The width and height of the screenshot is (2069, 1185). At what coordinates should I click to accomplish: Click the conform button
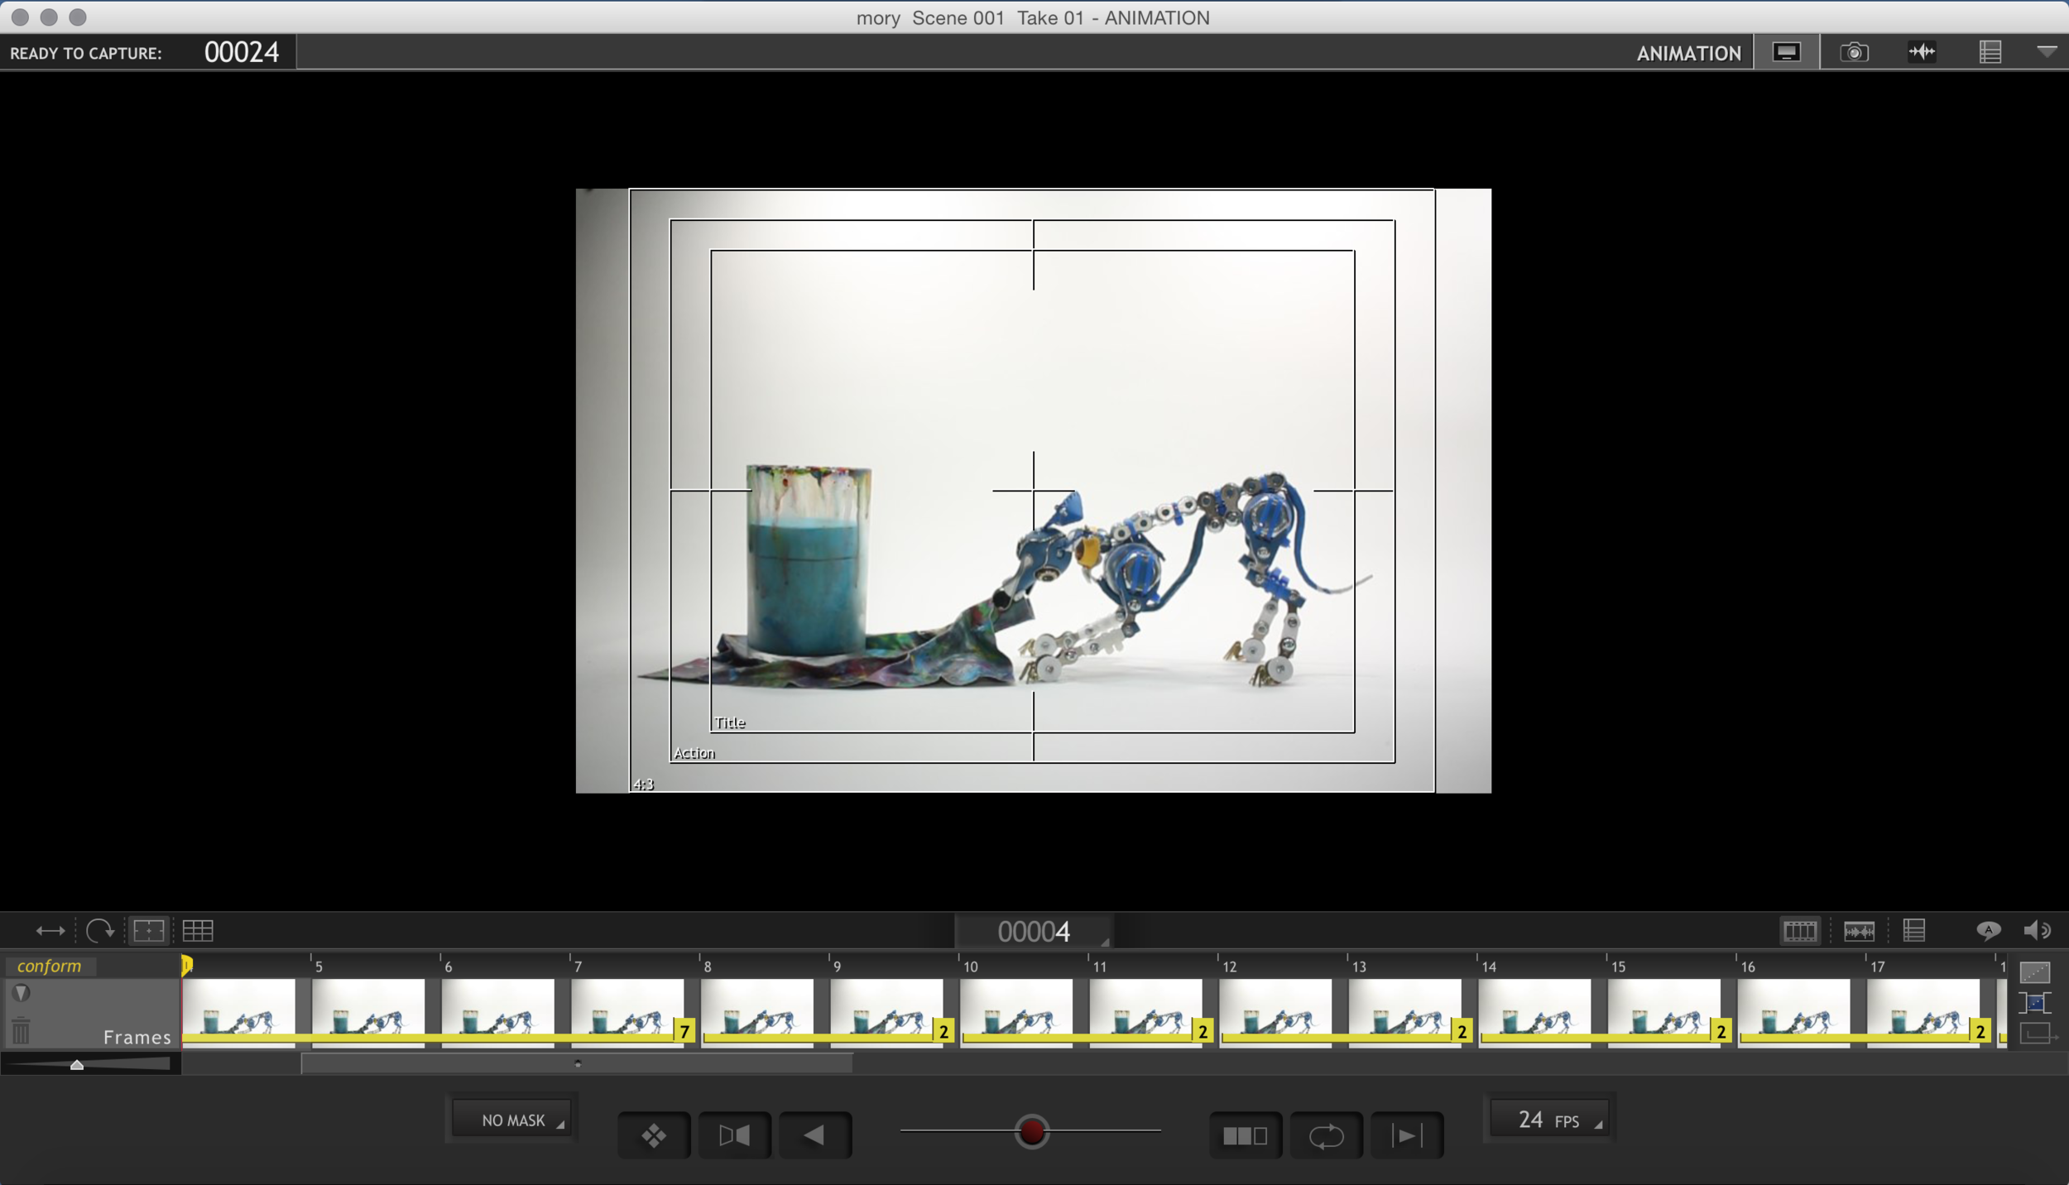(50, 966)
